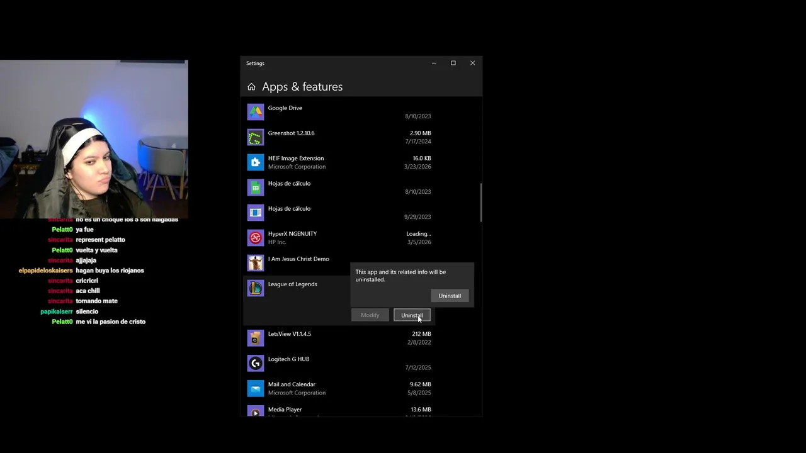
Task: Select the Media Player app name
Action: (x=285, y=409)
